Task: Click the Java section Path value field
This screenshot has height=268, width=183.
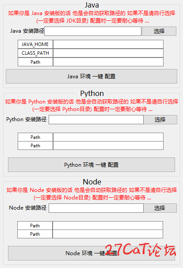Action: pos(108,62)
